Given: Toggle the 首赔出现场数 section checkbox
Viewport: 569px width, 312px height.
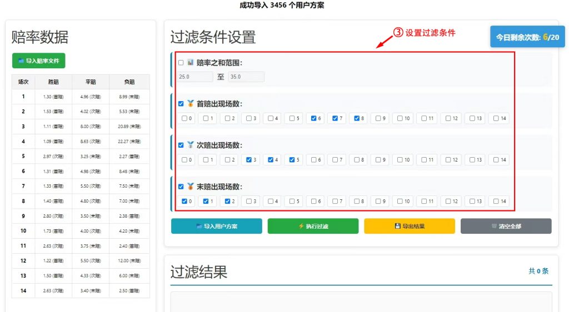Looking at the screenshot, I should pyautogui.click(x=181, y=104).
